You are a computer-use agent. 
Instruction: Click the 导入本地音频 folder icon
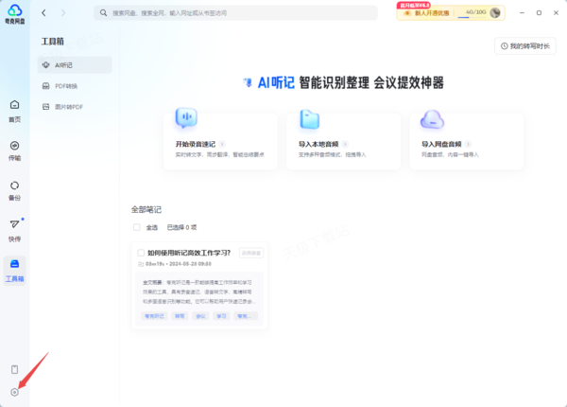click(x=310, y=118)
